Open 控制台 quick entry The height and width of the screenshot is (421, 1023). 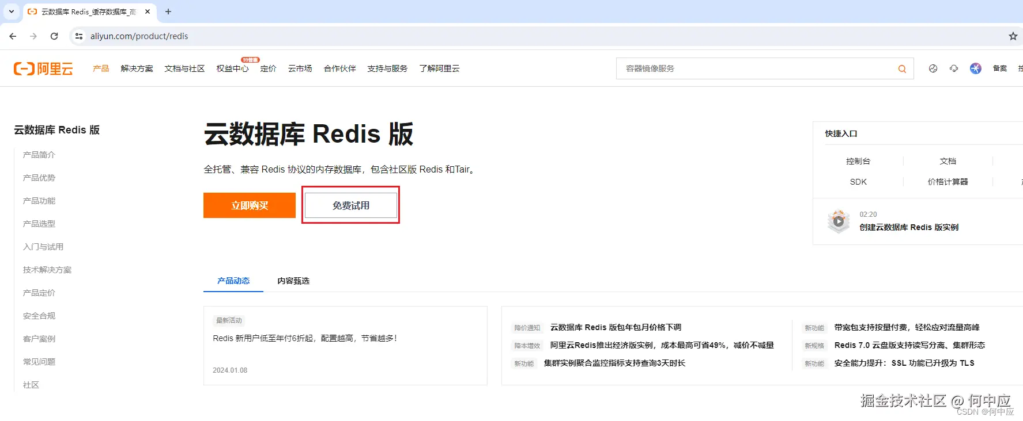click(858, 161)
